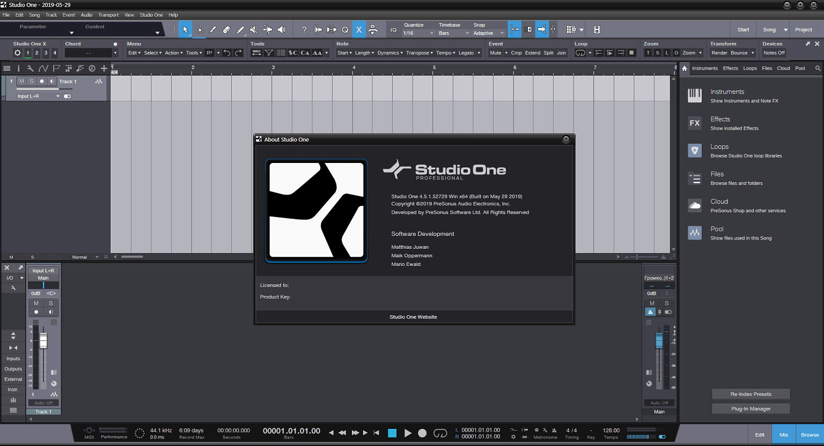This screenshot has height=446, width=824.
Task: Open Instruments browser via piano icon
Action: click(695, 95)
